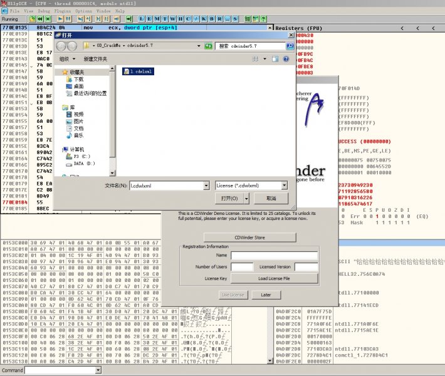Click the refresh icon in Open dialog
This screenshot has width=445, height=376.
pos(208,46)
